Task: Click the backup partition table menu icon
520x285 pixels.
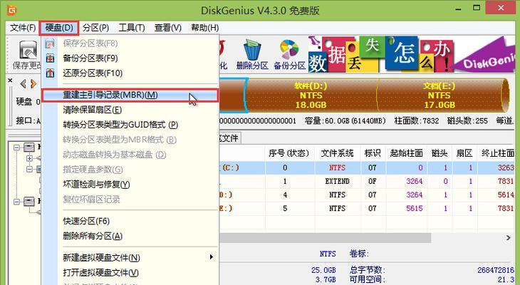Action: tap(50, 58)
